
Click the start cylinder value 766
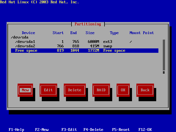click(61, 46)
